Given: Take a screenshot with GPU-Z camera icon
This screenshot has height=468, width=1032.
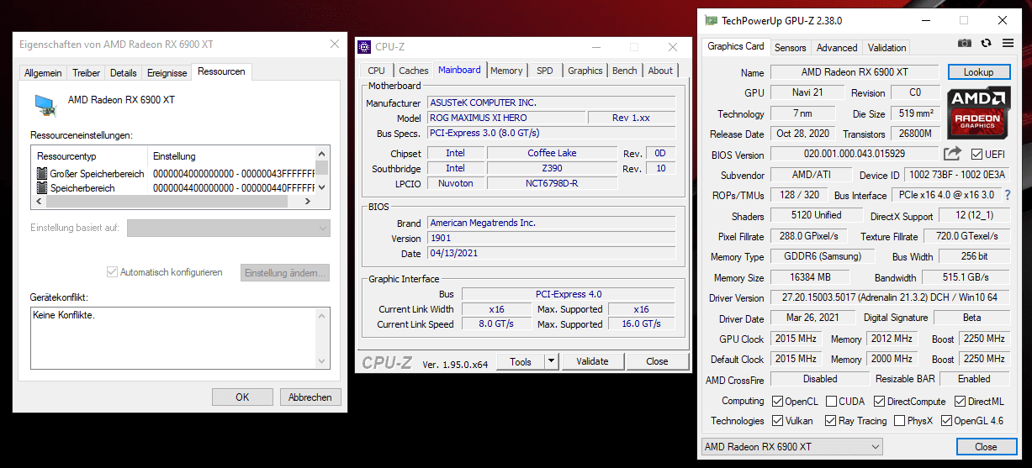Looking at the screenshot, I should pos(964,43).
